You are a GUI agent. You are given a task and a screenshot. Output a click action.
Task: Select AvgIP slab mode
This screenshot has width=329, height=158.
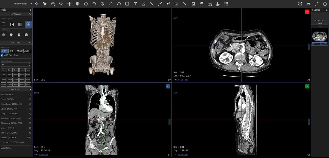pos(27,51)
